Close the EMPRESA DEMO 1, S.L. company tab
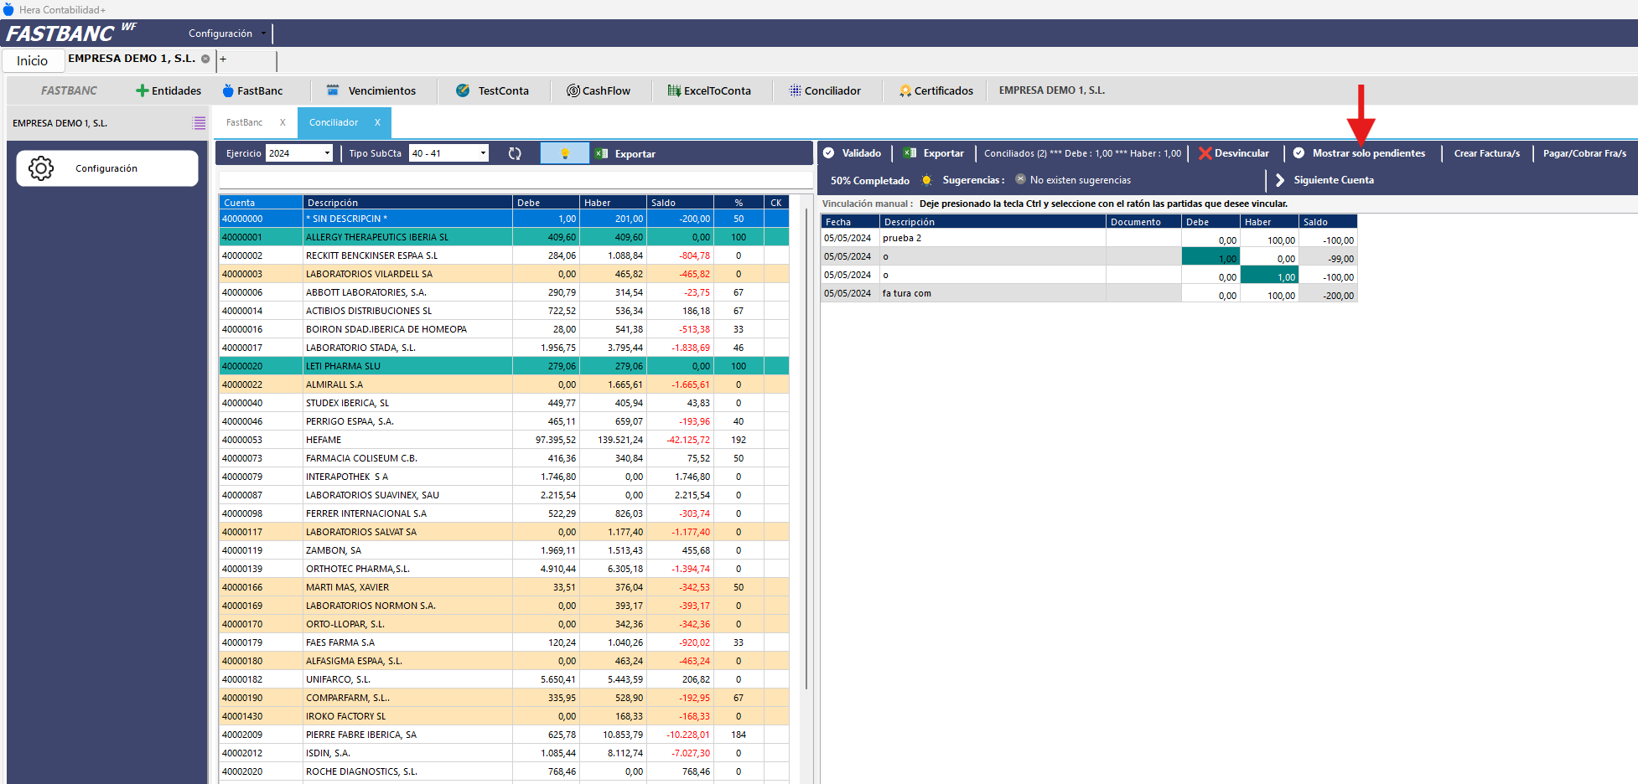This screenshot has height=784, width=1638. click(x=205, y=59)
